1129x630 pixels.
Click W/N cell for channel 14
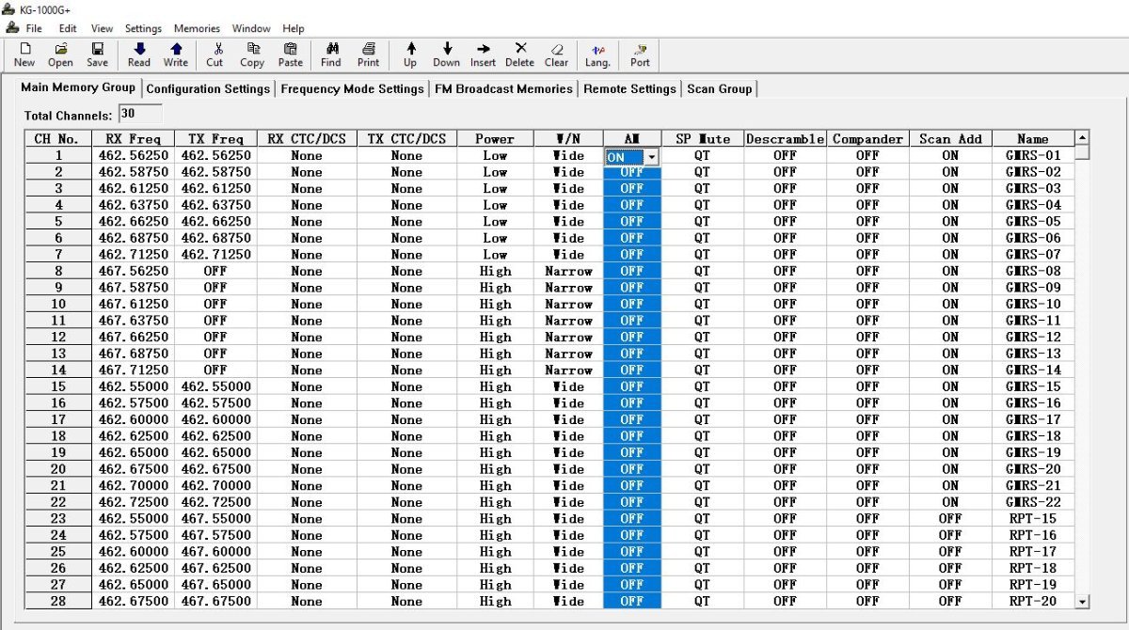pyautogui.click(x=568, y=370)
